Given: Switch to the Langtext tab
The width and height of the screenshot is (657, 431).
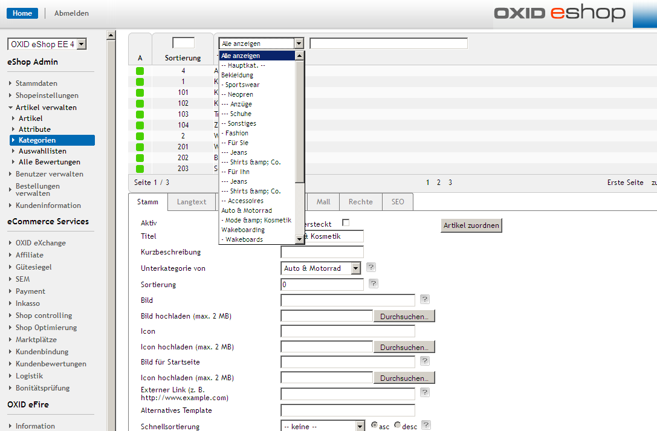Looking at the screenshot, I should [192, 202].
